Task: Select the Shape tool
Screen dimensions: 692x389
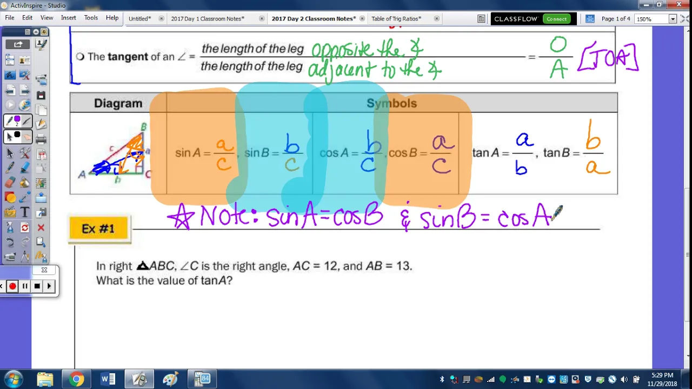Action: (11, 197)
